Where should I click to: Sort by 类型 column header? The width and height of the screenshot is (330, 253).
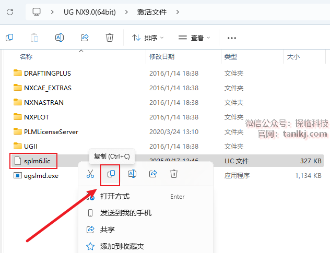pos(231,56)
